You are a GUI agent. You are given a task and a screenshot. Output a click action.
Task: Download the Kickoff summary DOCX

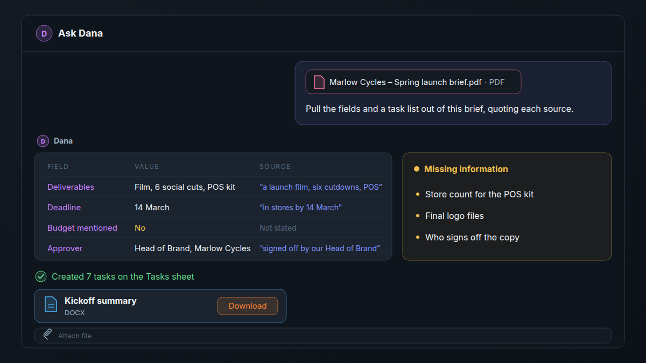tap(248, 306)
